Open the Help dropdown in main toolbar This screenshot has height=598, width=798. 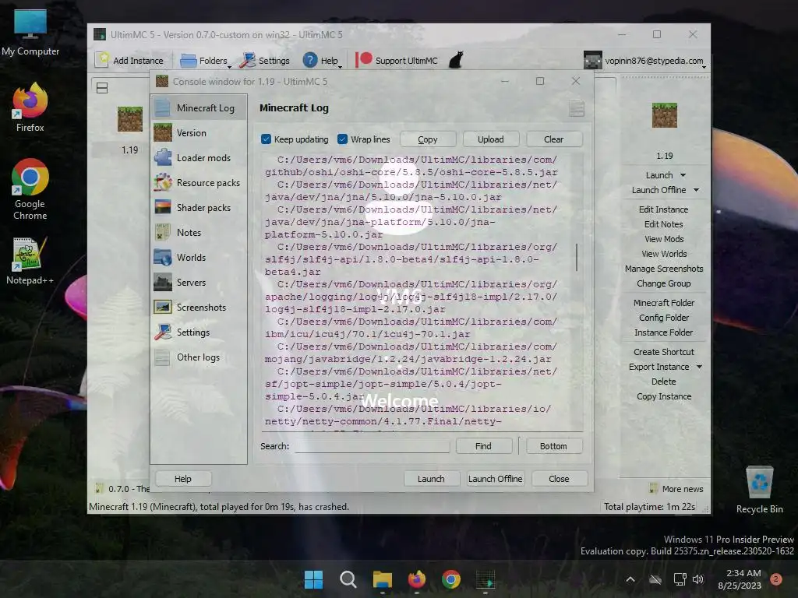pos(322,61)
